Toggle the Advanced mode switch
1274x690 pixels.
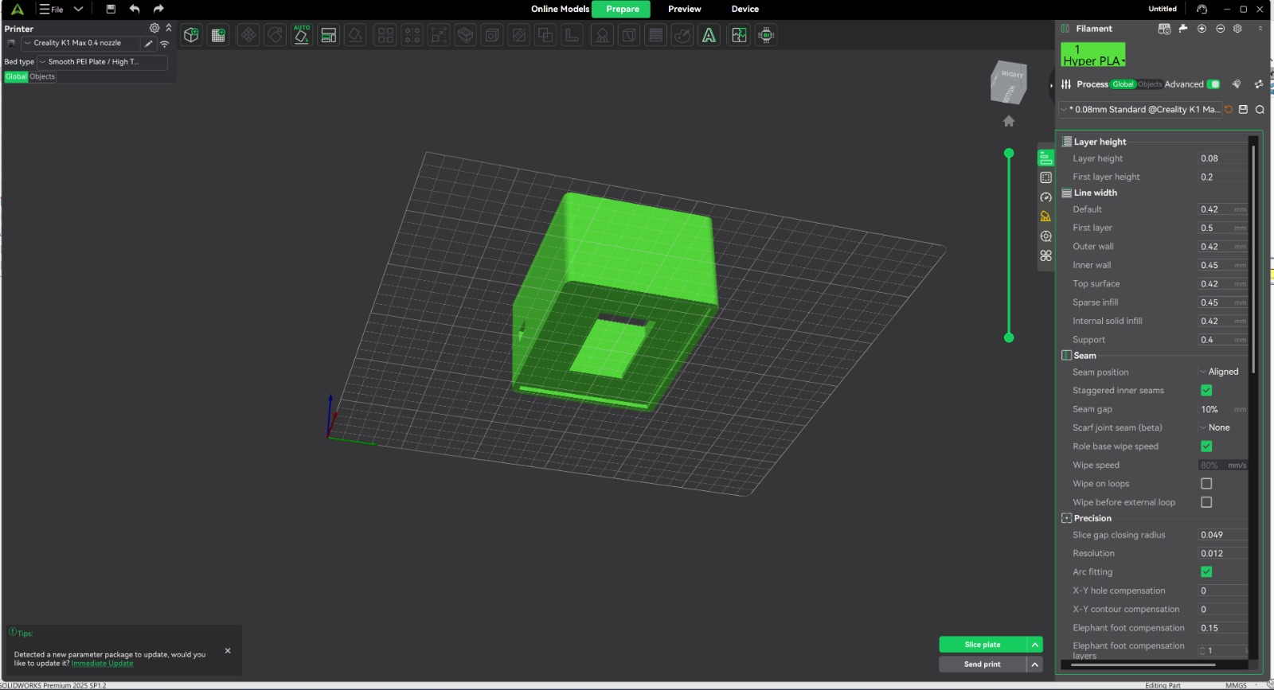(x=1213, y=84)
